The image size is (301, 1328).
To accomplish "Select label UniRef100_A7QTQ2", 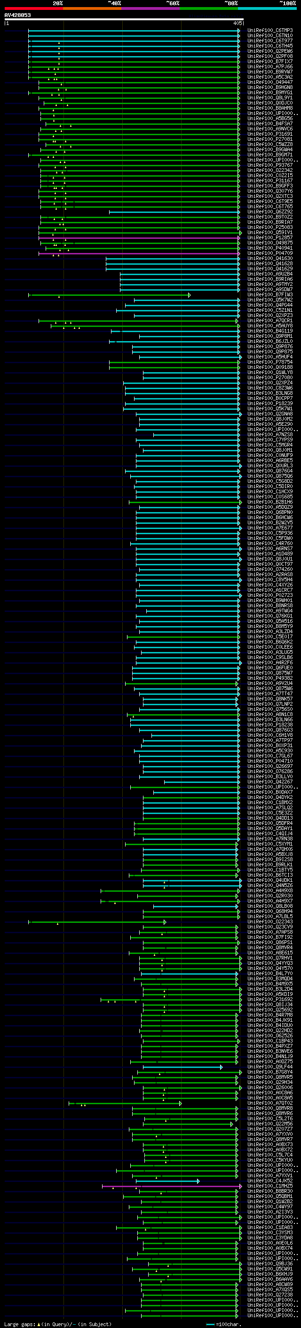I will [269, 1103].
